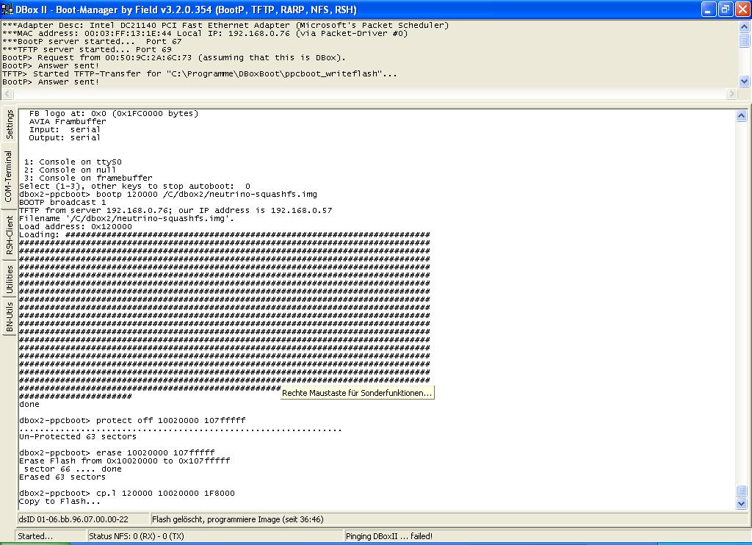Click 'Un-Protected 63 sectors' line

[x=78, y=436]
